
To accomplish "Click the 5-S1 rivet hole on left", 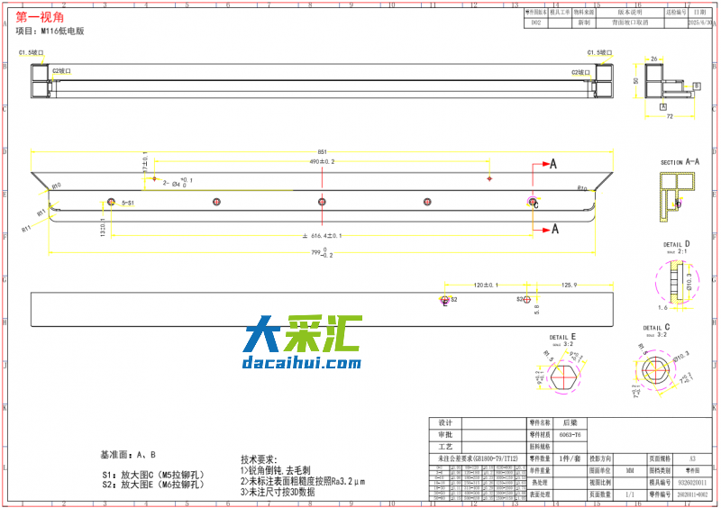I will [x=111, y=202].
